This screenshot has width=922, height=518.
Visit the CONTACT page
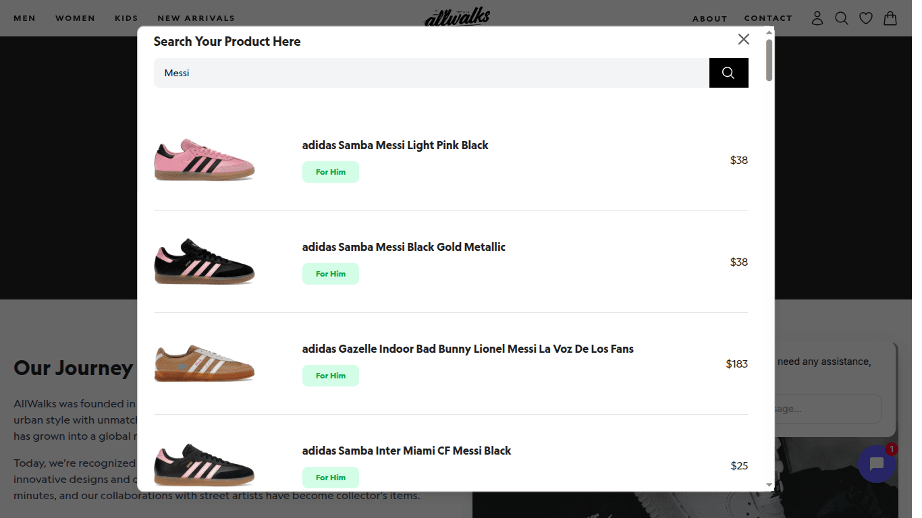768,18
